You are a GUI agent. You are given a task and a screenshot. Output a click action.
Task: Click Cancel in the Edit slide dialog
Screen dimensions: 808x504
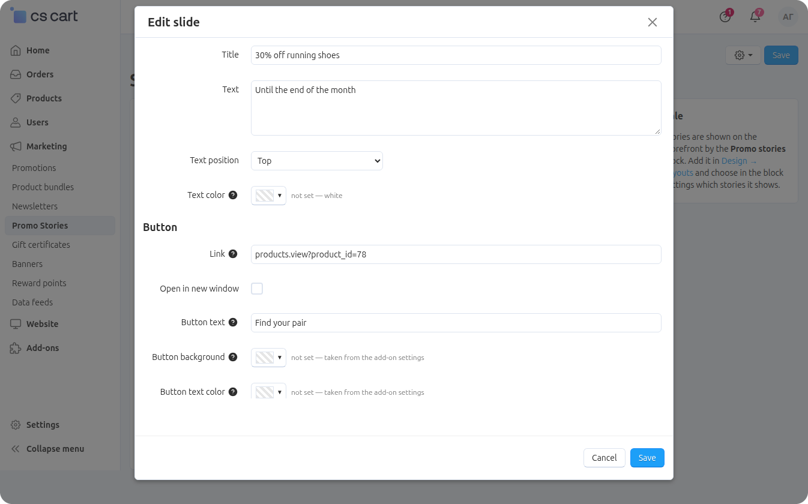click(x=604, y=458)
